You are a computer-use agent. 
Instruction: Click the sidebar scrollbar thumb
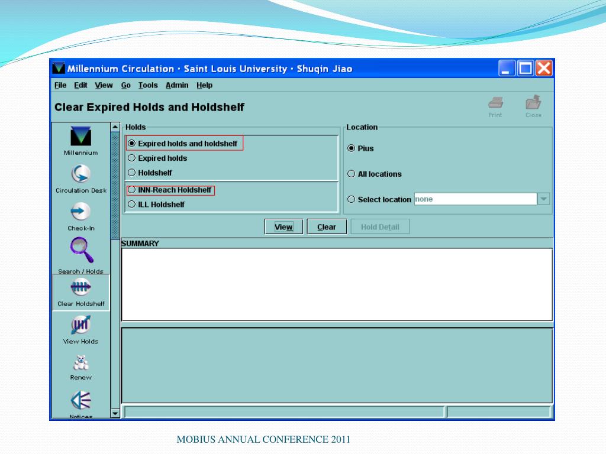(x=115, y=185)
